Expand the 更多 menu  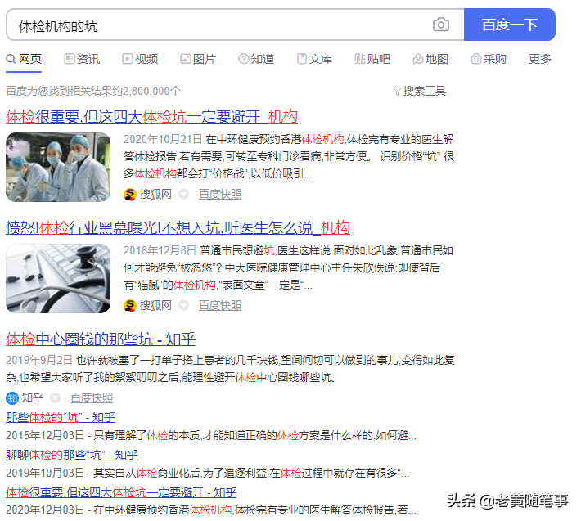coord(540,59)
